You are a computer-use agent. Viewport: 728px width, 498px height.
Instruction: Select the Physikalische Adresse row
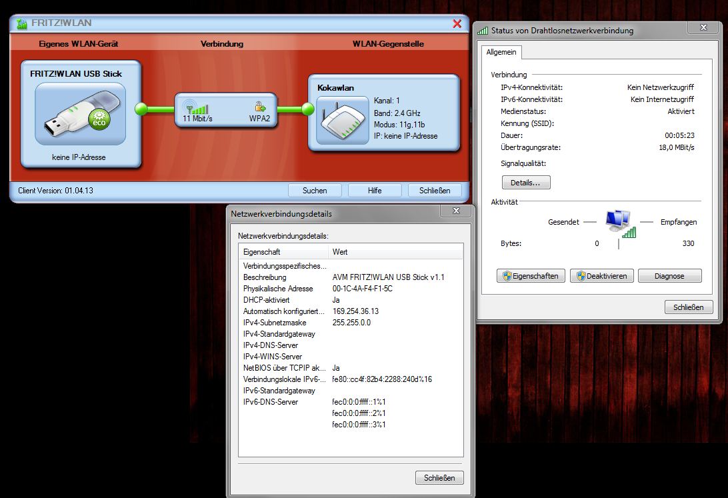pyautogui.click(x=351, y=288)
